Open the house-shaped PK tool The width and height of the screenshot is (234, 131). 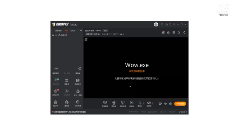(56, 103)
